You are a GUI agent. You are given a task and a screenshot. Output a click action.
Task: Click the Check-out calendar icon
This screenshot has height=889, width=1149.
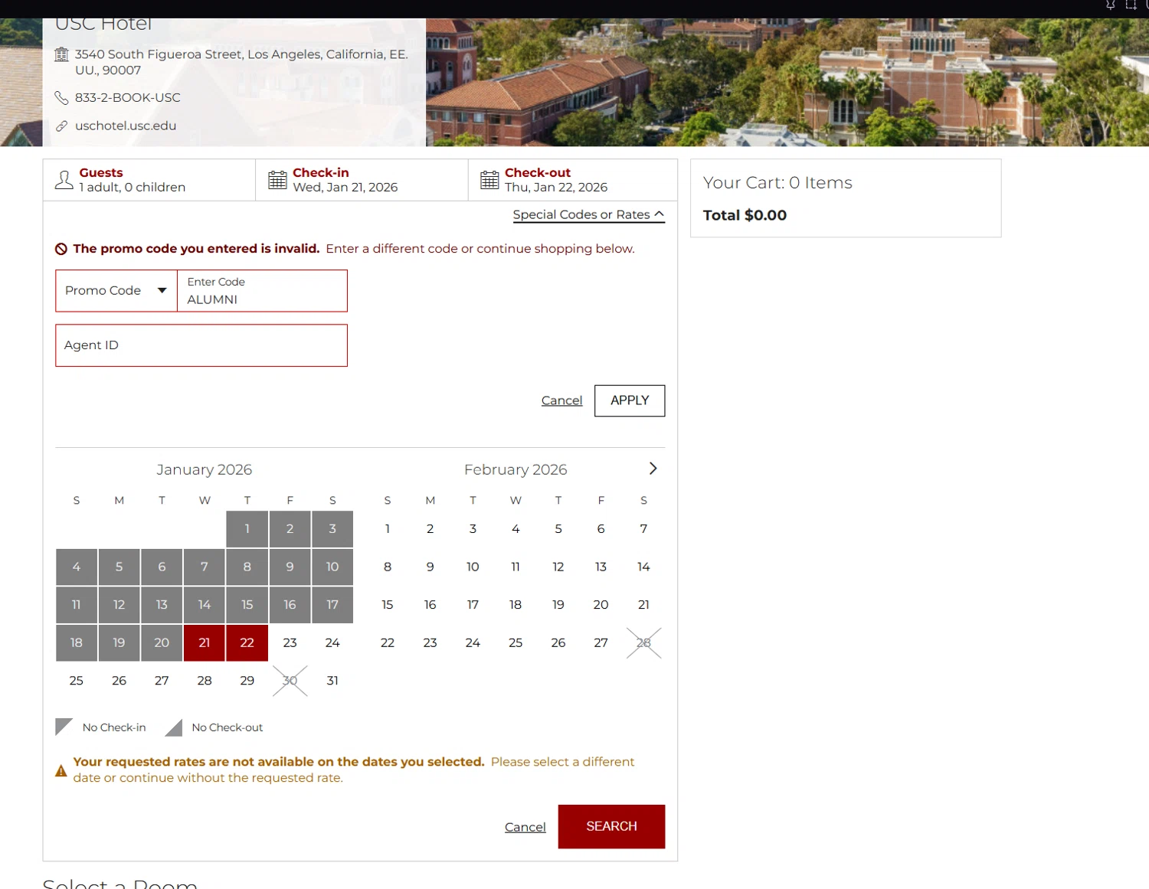click(489, 180)
